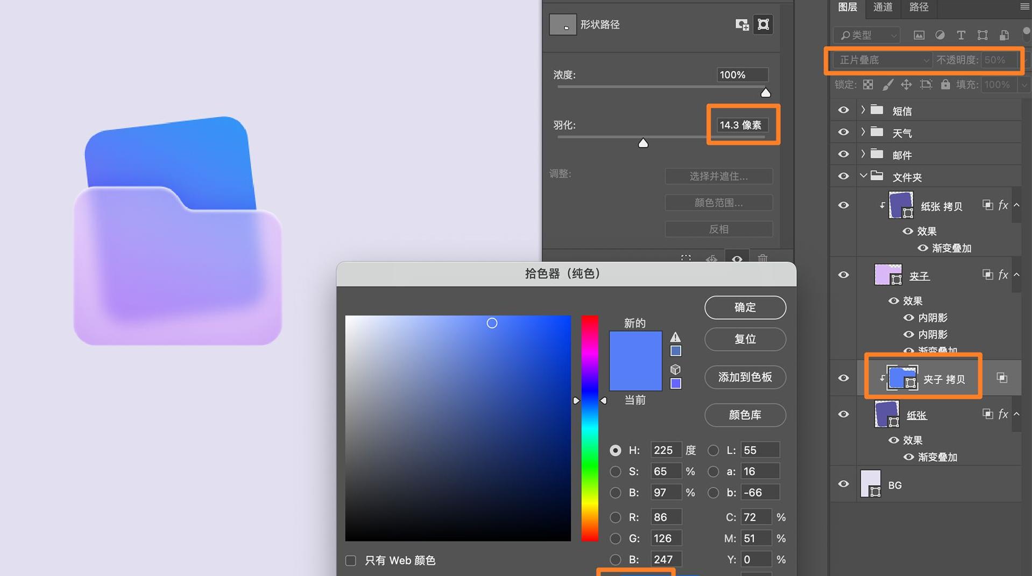Click the adjustment layer filter icon

click(940, 35)
